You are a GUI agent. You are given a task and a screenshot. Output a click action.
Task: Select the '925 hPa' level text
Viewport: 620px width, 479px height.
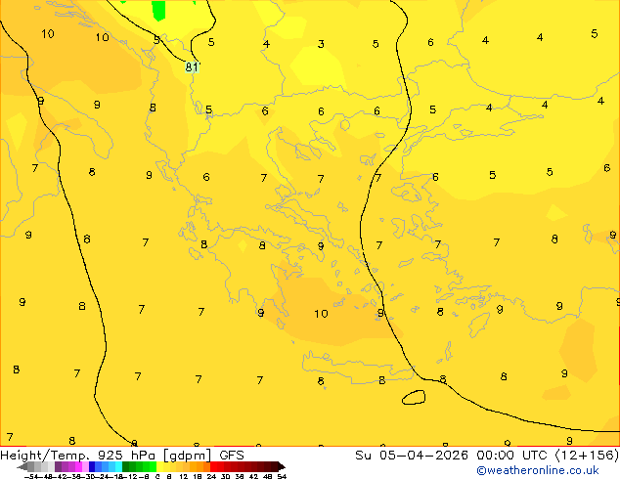coord(126,456)
